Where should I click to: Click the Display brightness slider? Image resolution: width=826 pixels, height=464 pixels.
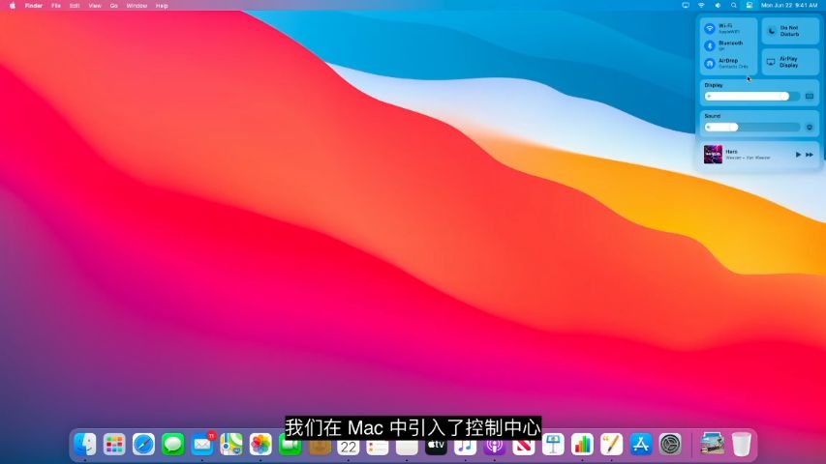(x=748, y=96)
